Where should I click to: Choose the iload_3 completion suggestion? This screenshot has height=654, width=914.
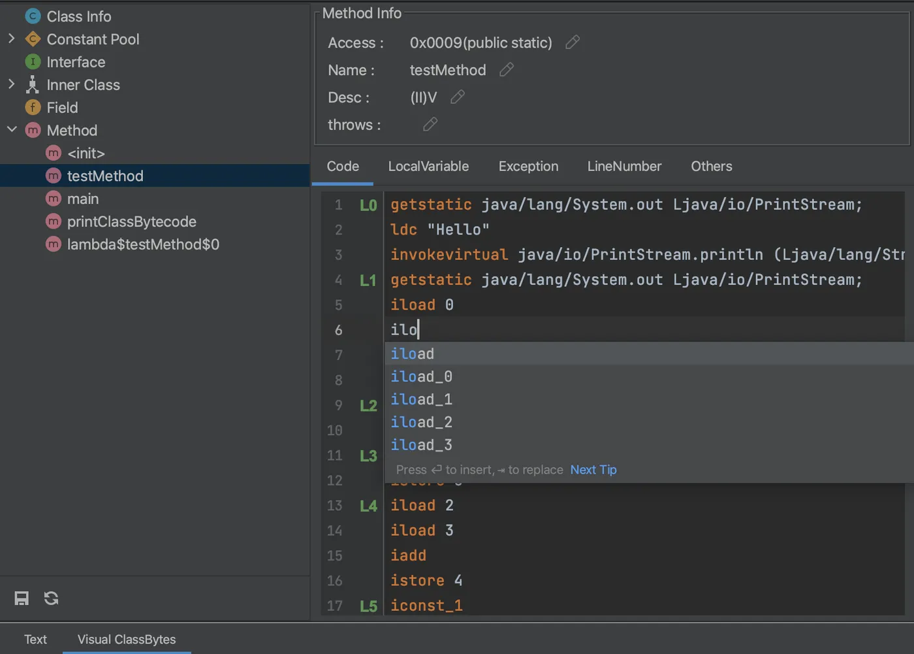click(x=649, y=445)
